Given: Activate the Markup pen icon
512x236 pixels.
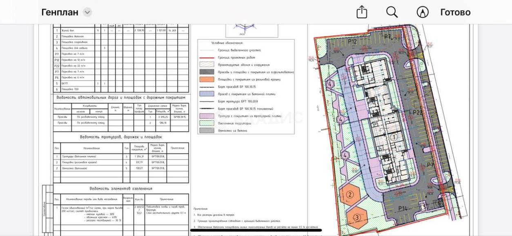Looking at the screenshot, I should click(423, 12).
